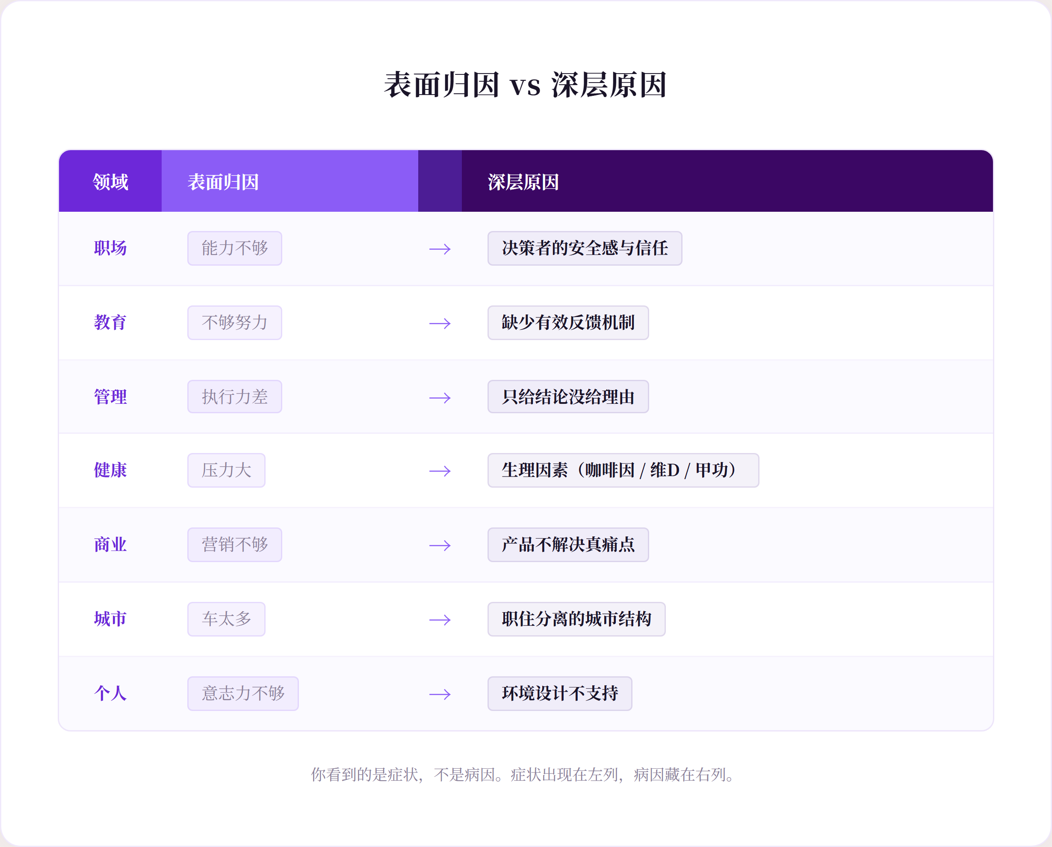The width and height of the screenshot is (1052, 847).
Task: Click the arrow in the 健康 row
Action: tap(440, 471)
